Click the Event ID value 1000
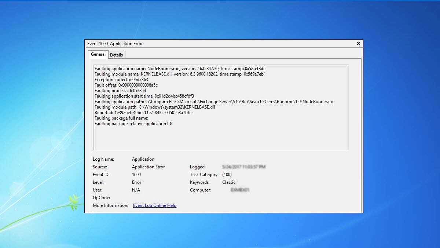 (x=136, y=175)
